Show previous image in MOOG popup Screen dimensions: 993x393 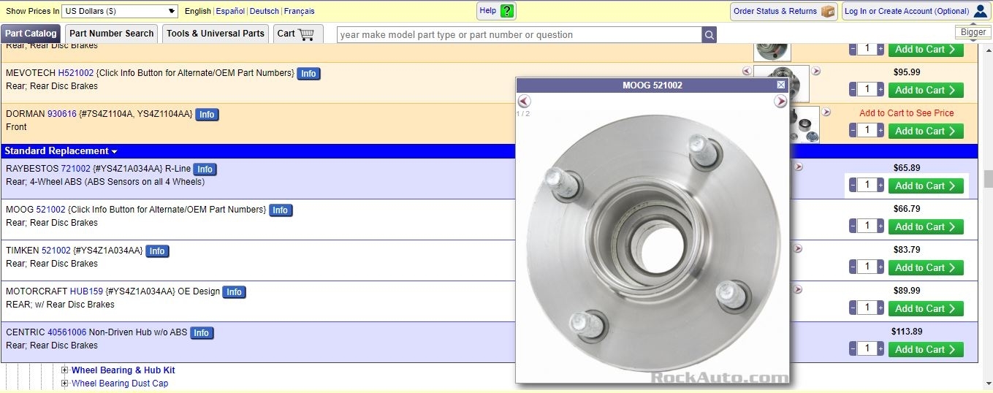point(524,102)
